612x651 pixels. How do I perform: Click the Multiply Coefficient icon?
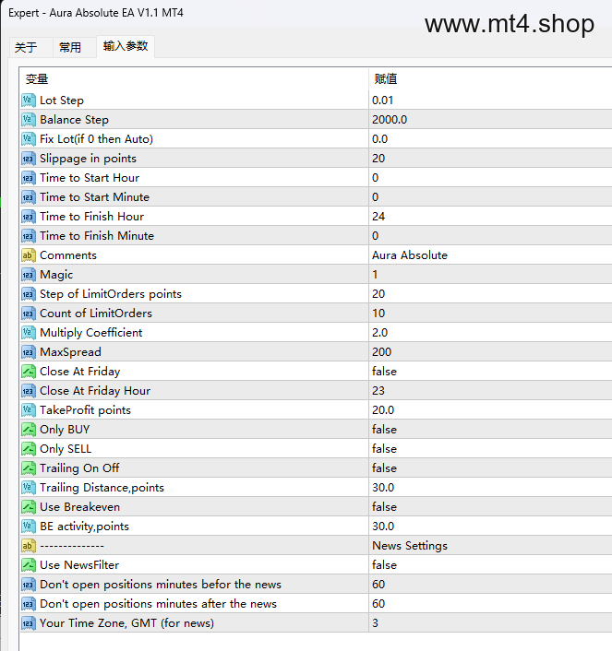pos(29,333)
